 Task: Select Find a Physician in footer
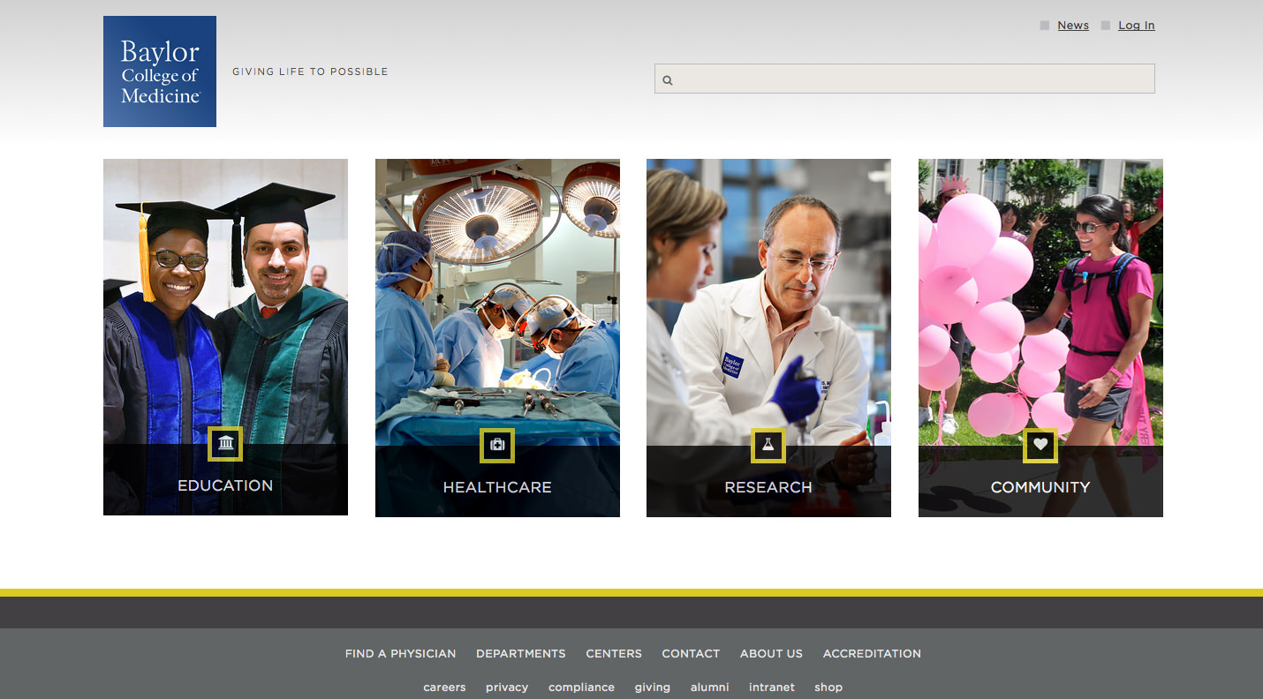tap(400, 654)
